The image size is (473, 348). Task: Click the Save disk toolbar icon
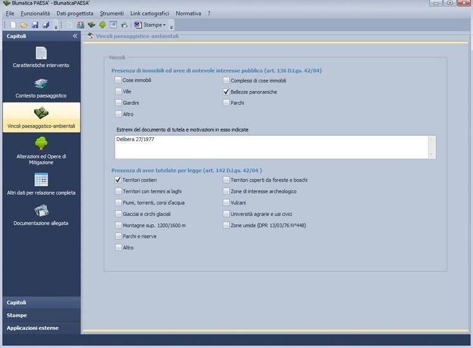35,25
